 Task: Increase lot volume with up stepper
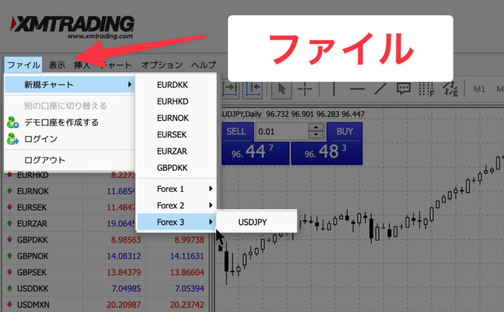pyautogui.click(x=315, y=128)
